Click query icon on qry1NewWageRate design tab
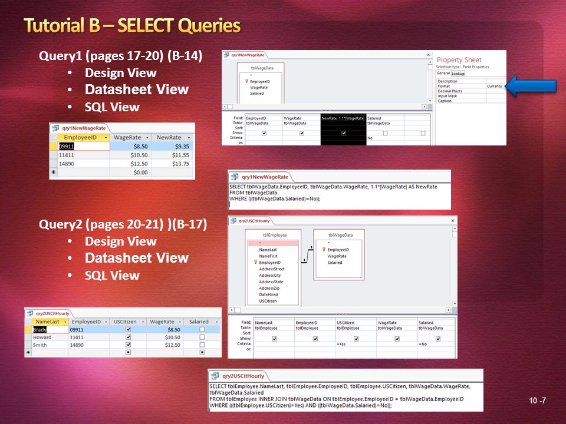The width and height of the screenshot is (566, 424). 226,55
